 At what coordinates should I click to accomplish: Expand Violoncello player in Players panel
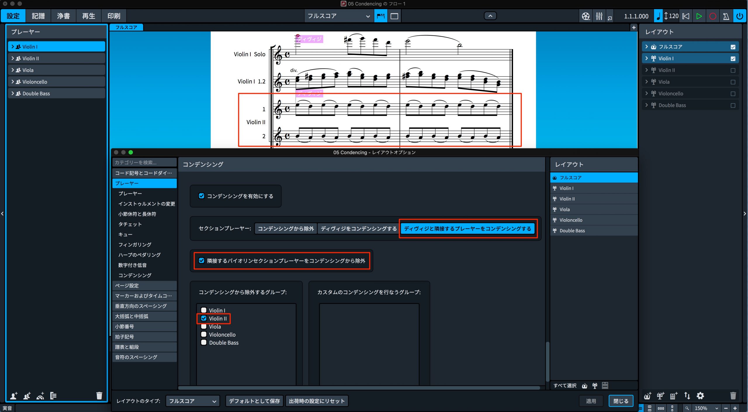click(13, 82)
